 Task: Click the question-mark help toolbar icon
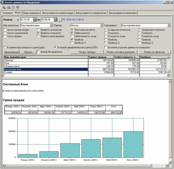click(x=13, y=7)
